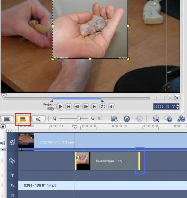This screenshot has height=198, width=187.
Task: Select Clip playback mode
Action: (51, 109)
